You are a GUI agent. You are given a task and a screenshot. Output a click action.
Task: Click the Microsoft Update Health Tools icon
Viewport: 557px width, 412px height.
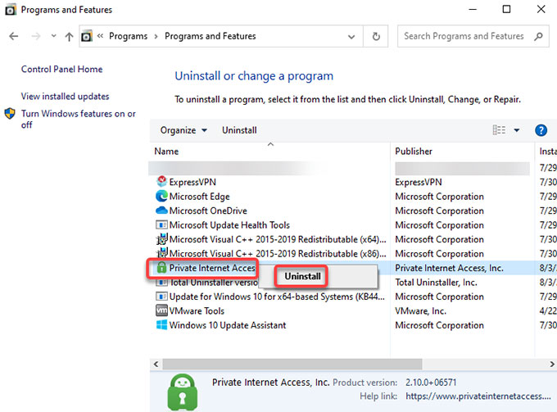coord(161,224)
